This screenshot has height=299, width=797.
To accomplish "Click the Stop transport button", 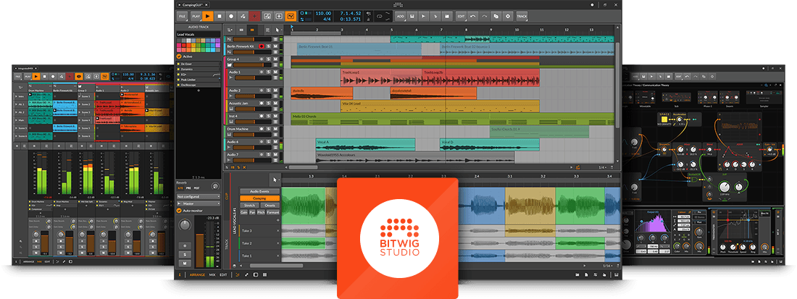I will pyautogui.click(x=220, y=15).
